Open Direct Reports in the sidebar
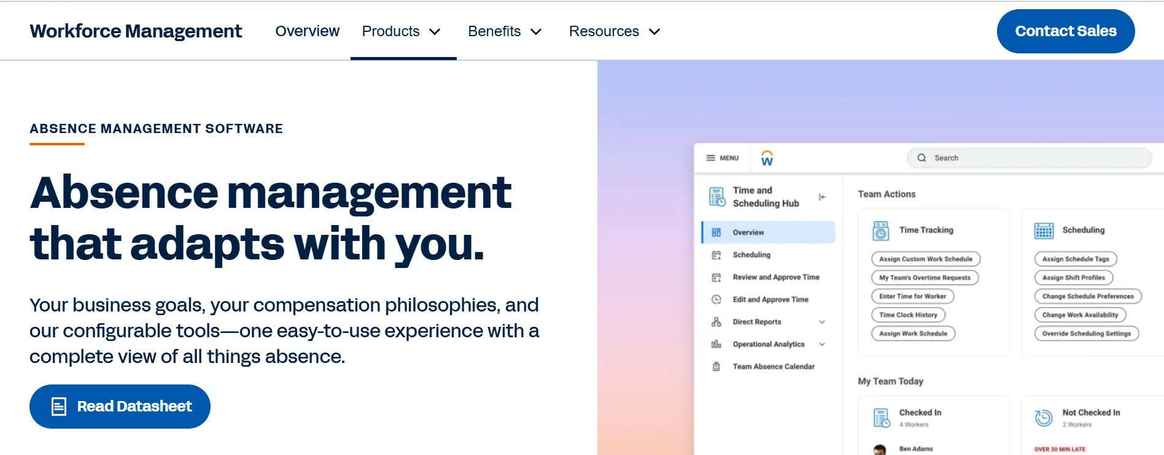 click(757, 322)
